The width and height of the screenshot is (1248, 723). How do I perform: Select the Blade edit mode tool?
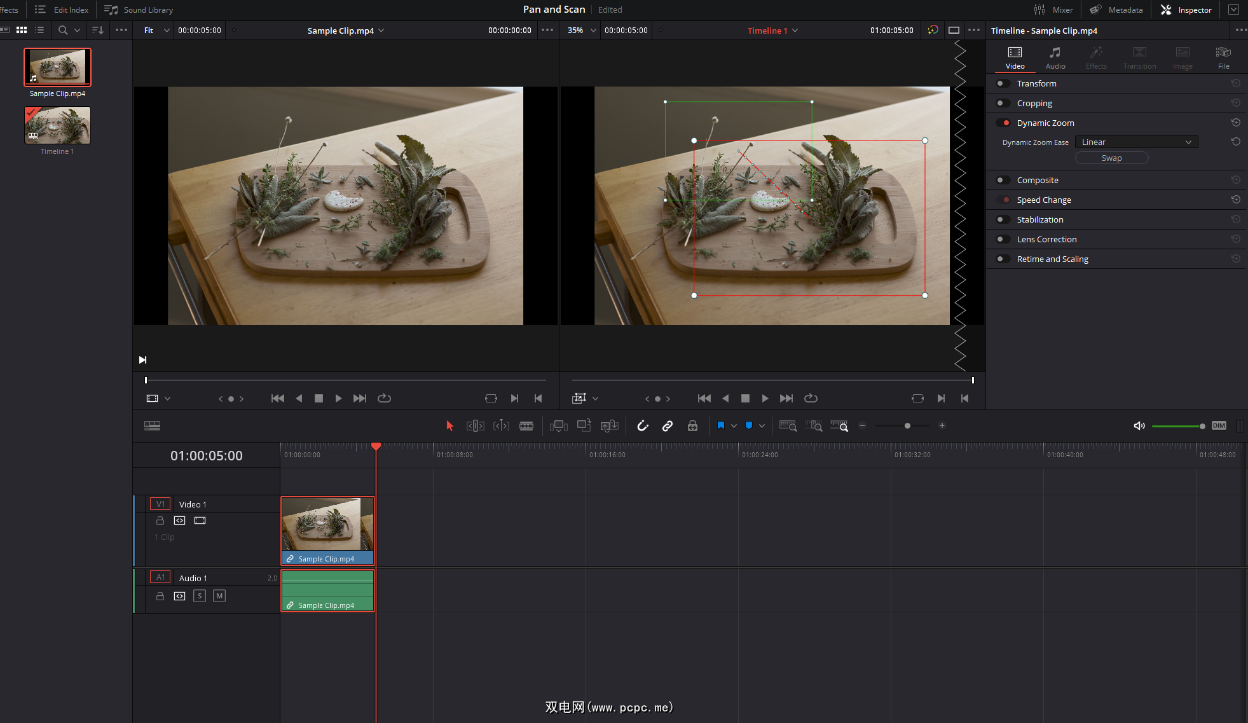tap(526, 426)
